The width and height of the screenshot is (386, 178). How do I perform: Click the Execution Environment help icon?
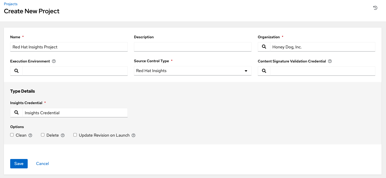tap(54, 61)
